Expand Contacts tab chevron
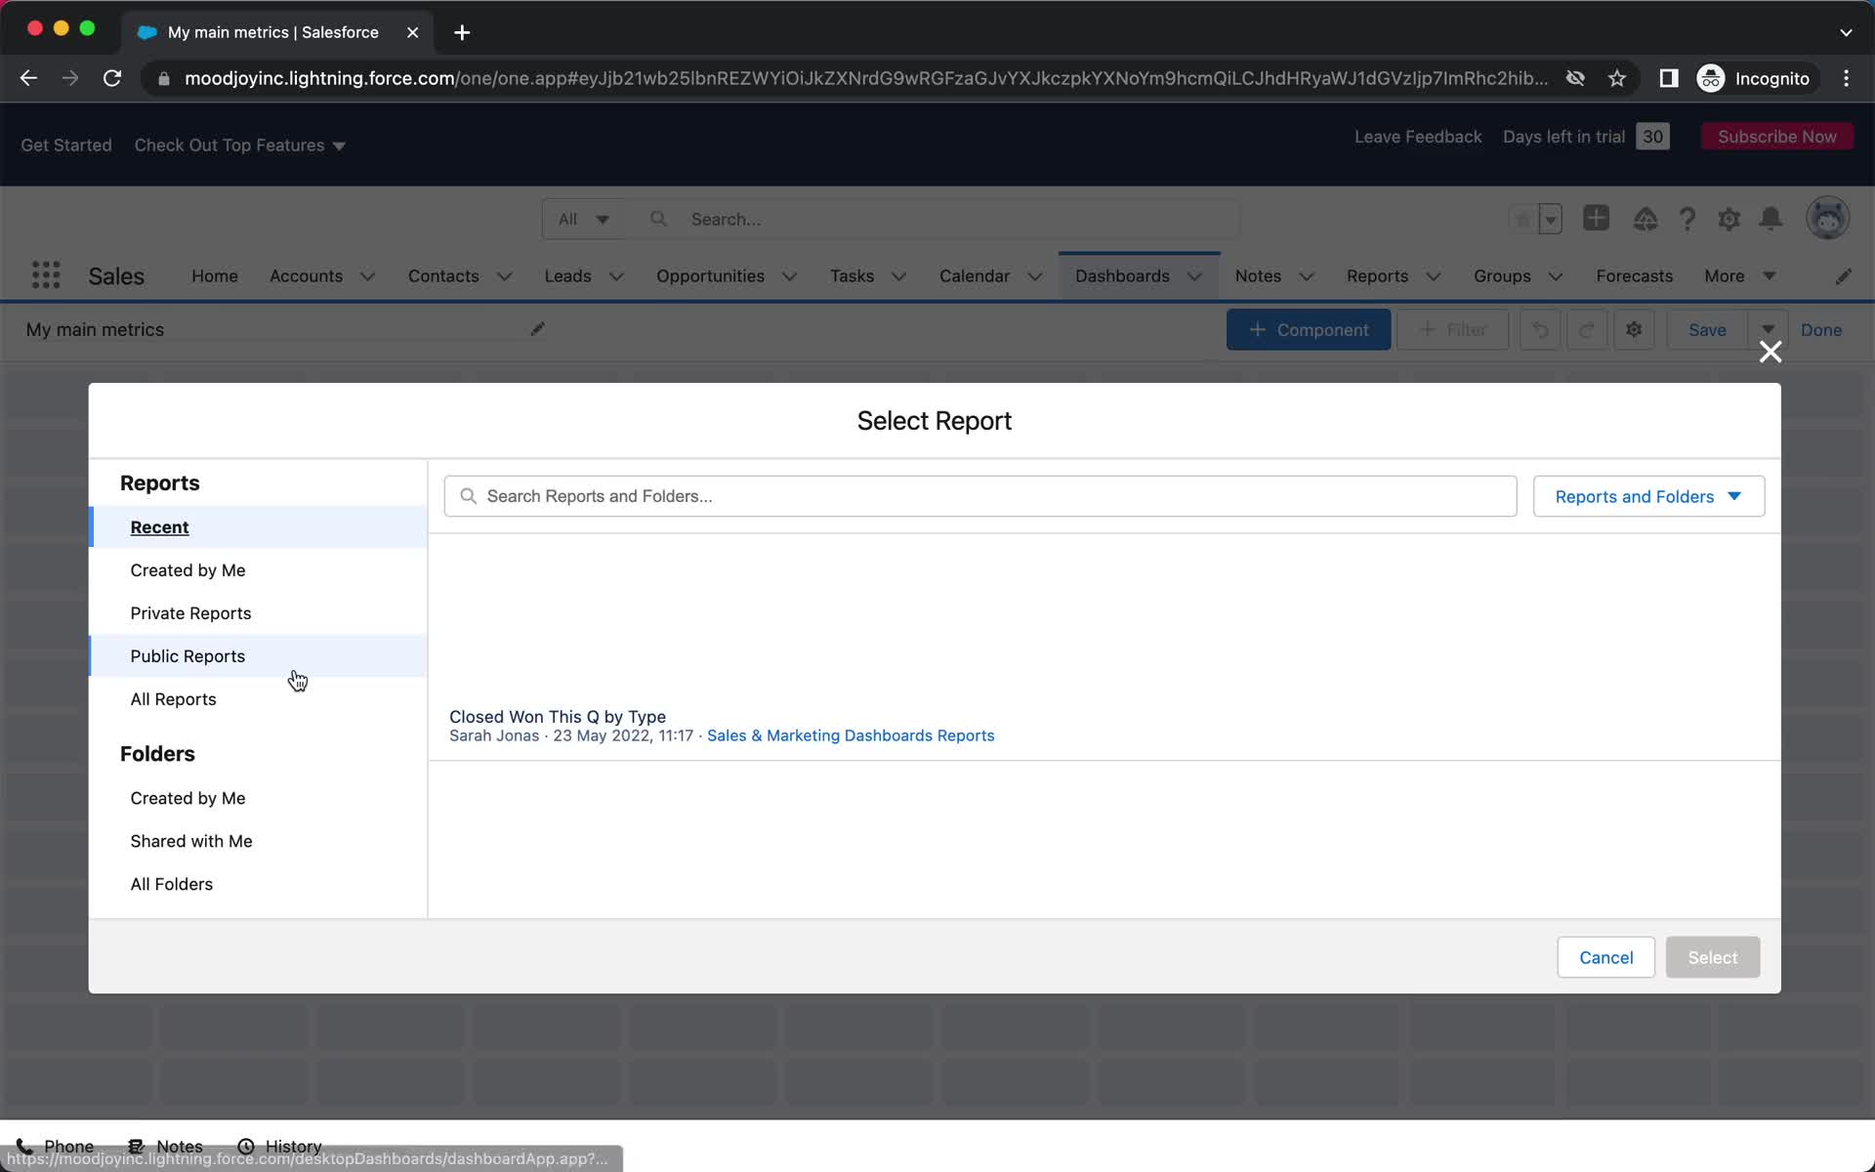The height and width of the screenshot is (1172, 1875). (504, 276)
